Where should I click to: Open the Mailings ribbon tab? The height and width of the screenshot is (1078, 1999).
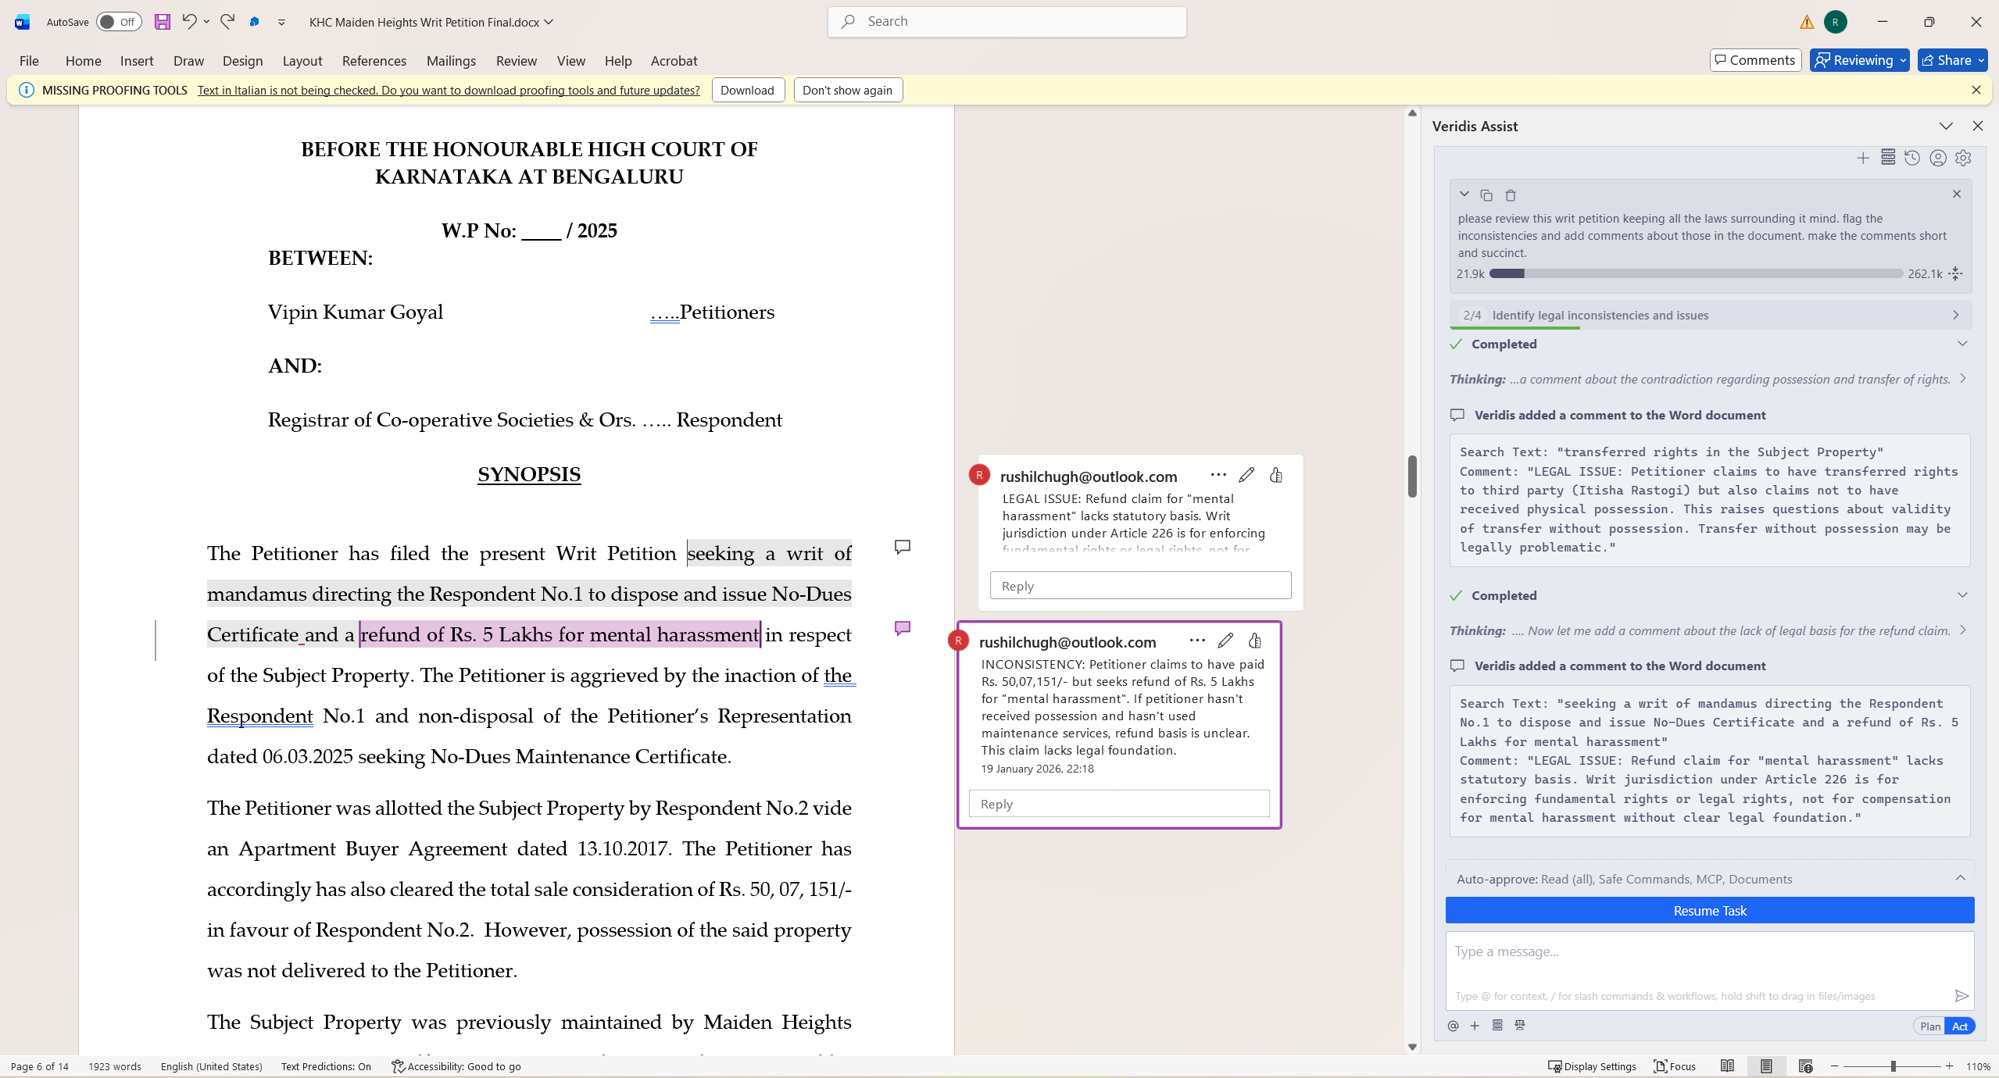450,61
